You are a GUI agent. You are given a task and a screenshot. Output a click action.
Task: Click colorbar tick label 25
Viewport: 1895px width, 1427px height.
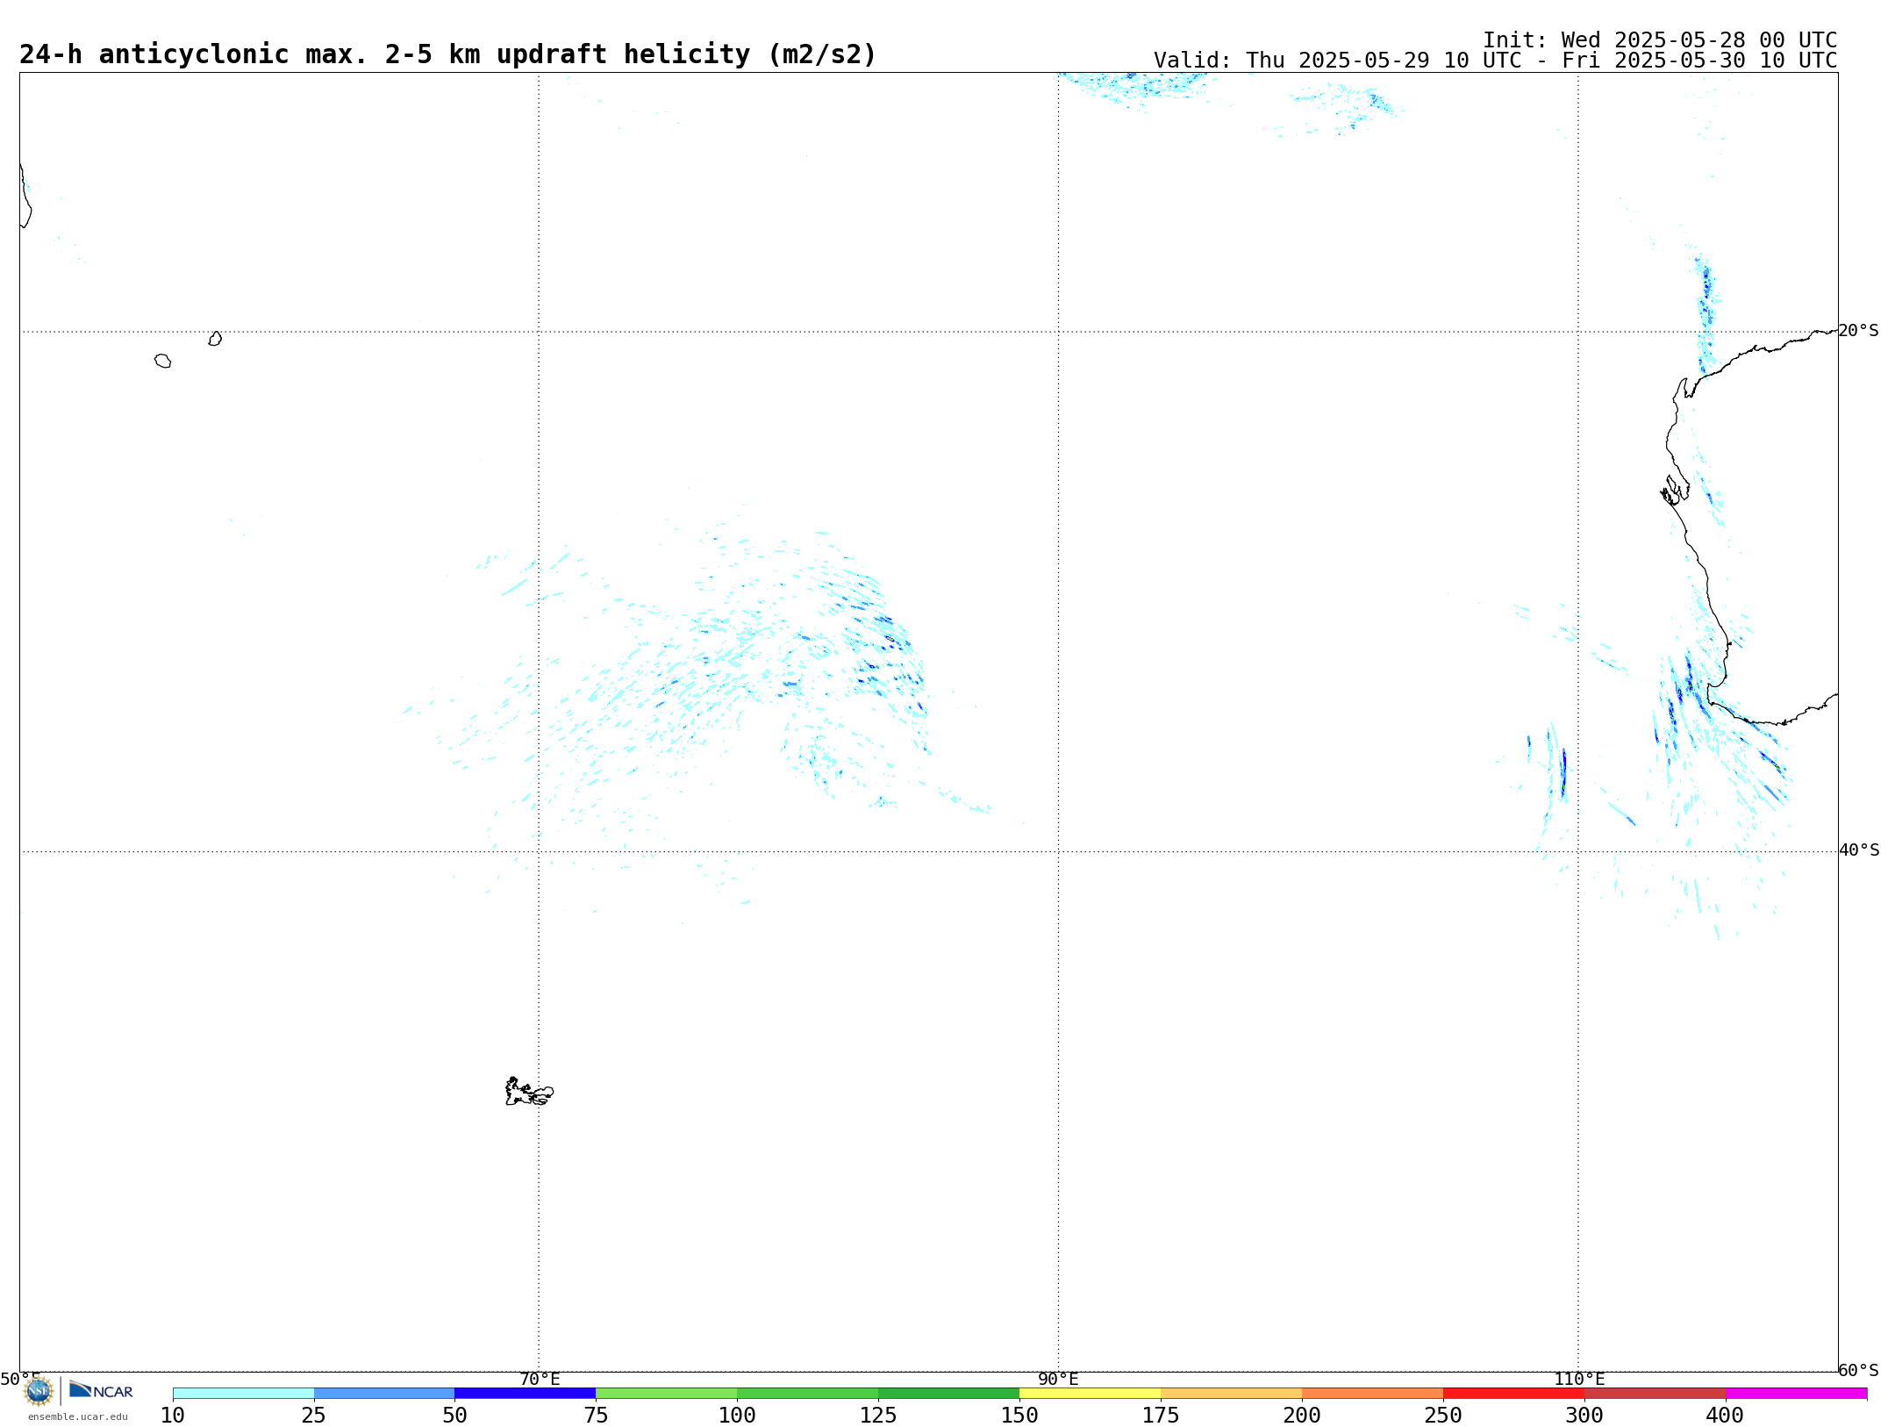(314, 1416)
